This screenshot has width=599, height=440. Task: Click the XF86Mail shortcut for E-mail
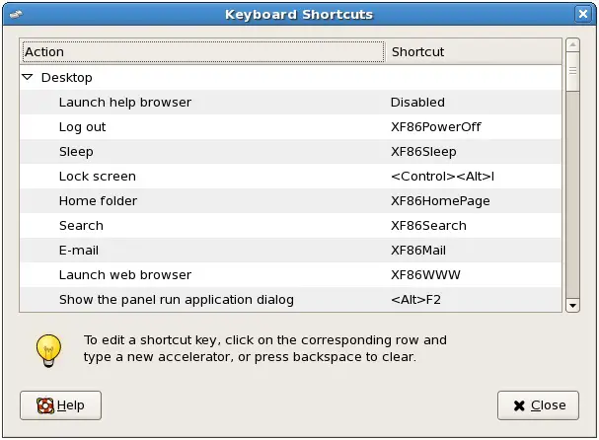418,251
